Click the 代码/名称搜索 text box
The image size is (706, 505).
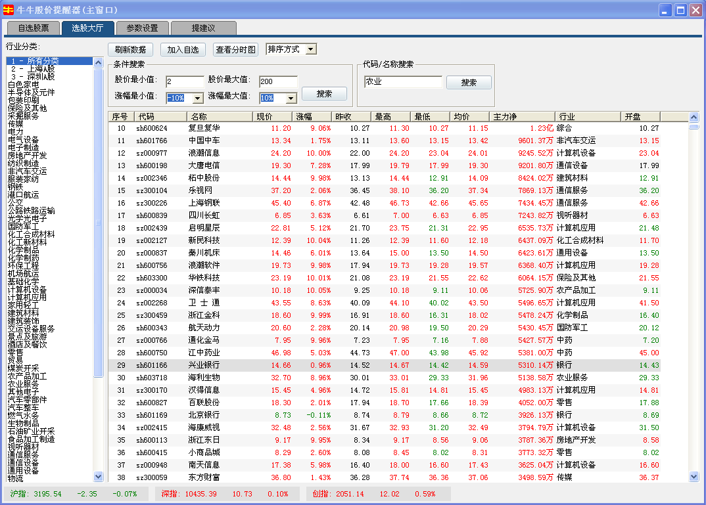(403, 82)
